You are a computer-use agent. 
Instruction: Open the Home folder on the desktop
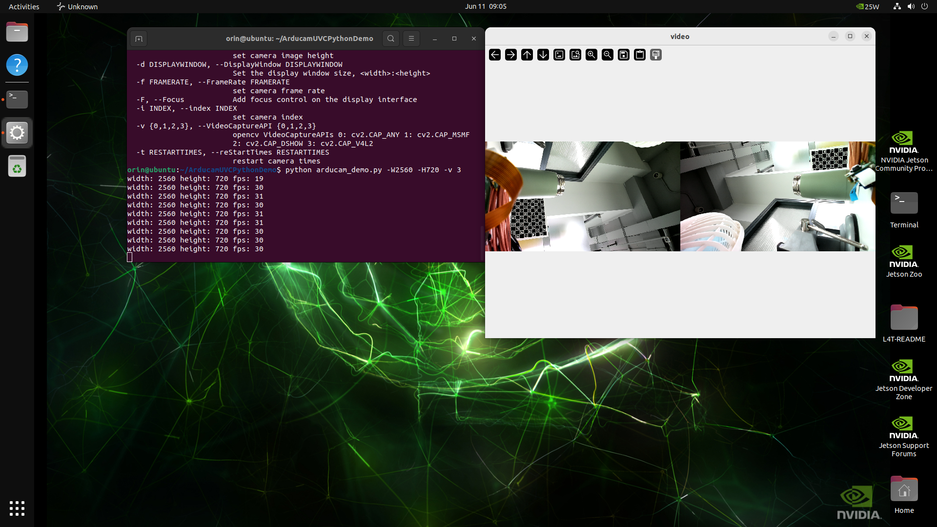(904, 495)
